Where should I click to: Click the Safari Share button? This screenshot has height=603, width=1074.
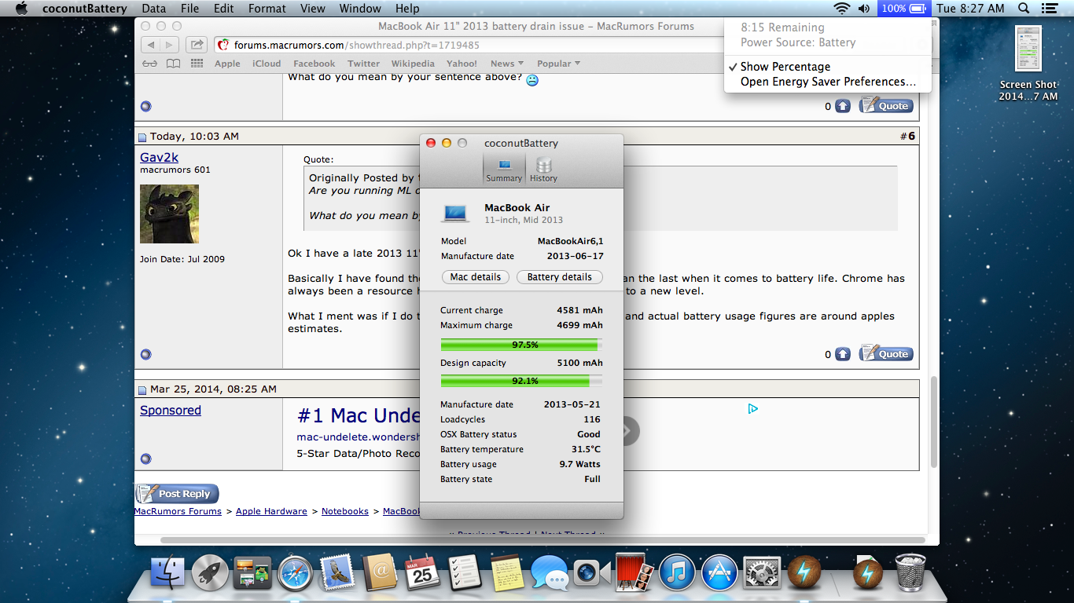[197, 45]
